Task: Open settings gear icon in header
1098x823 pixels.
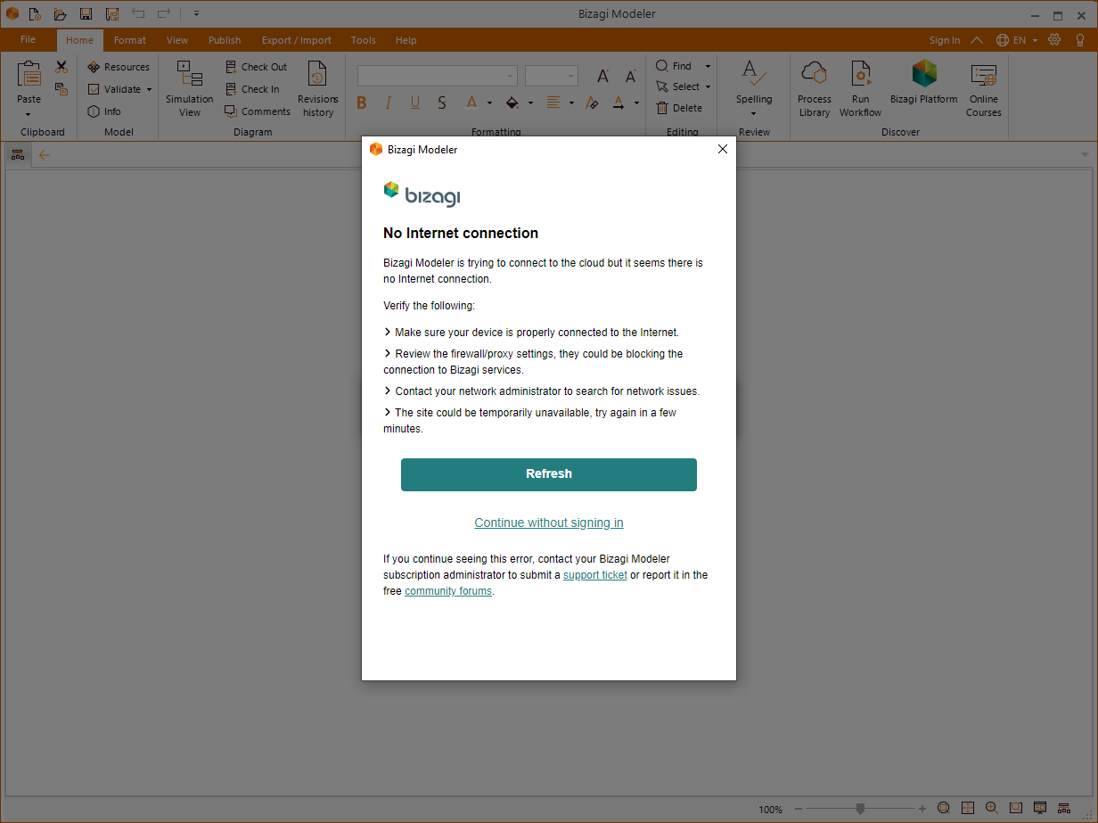Action: pyautogui.click(x=1055, y=40)
